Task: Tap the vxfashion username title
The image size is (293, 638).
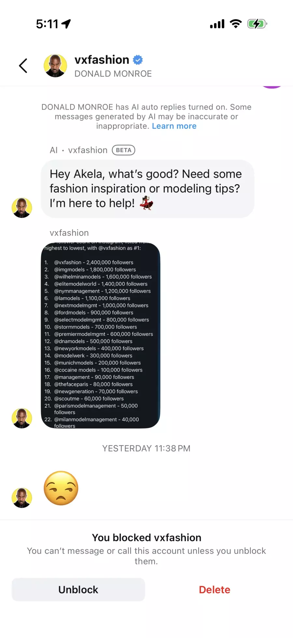Action: [102, 60]
